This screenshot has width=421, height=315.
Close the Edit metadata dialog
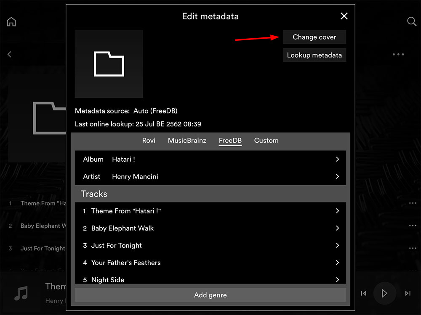[344, 16]
